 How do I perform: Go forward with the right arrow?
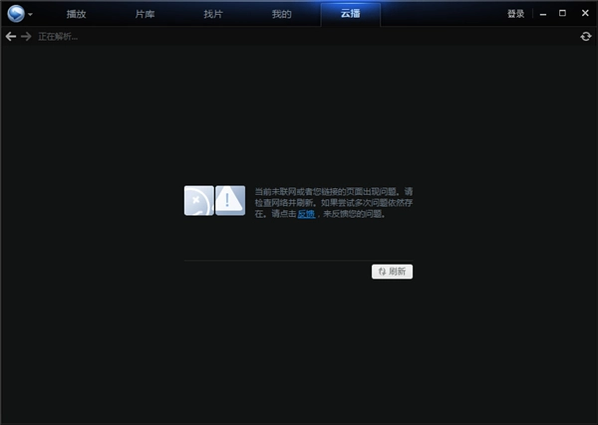26,37
